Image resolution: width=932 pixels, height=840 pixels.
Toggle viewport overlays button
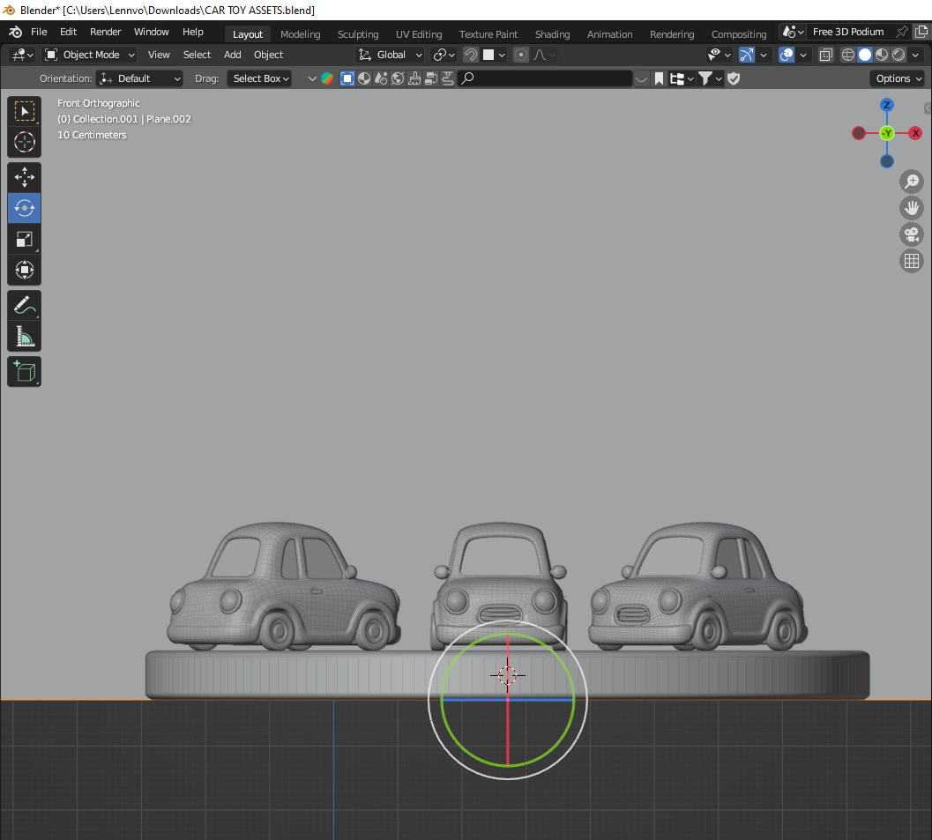[786, 55]
